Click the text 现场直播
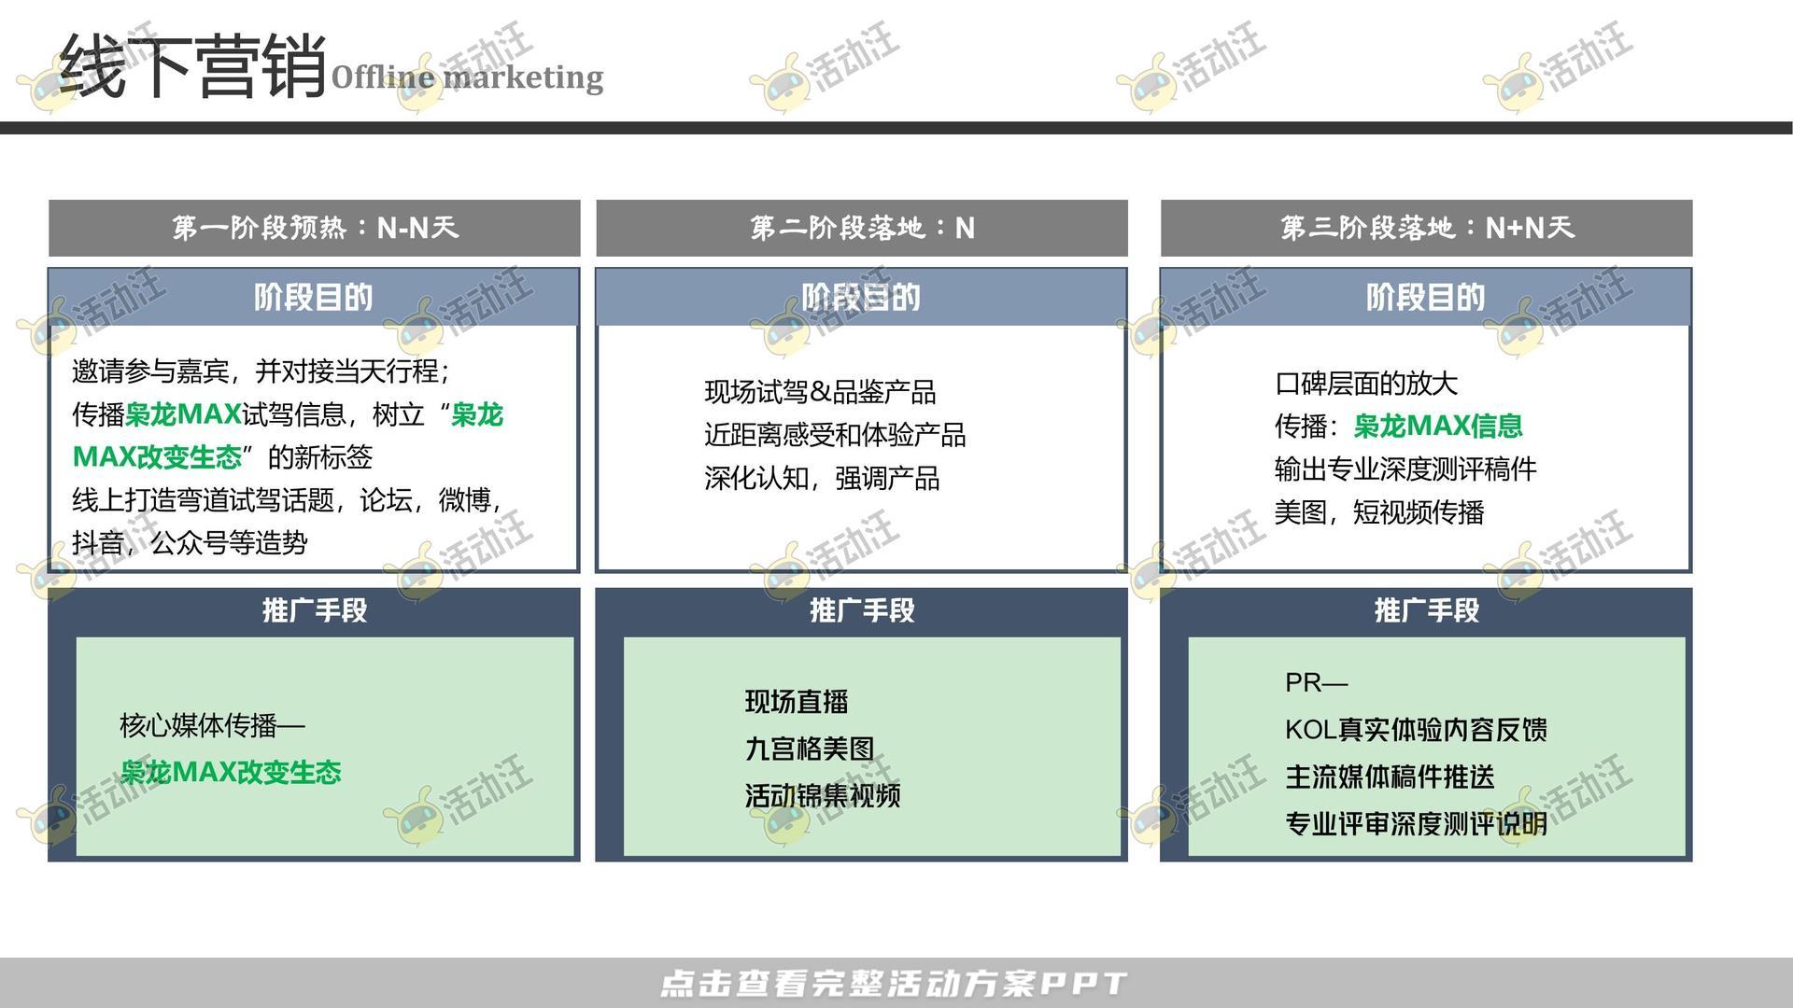Screen dimensions: 1793x1008 [x=797, y=702]
